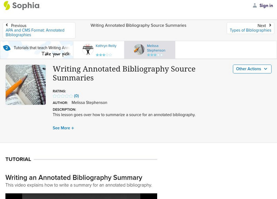Viewport: 277px width, 199px height.
Task: Click the notebook and pencil lesson thumbnail
Action: pos(26,85)
